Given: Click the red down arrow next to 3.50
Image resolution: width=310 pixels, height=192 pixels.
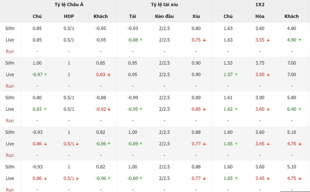Looking at the screenshot, I should click(x=268, y=75).
